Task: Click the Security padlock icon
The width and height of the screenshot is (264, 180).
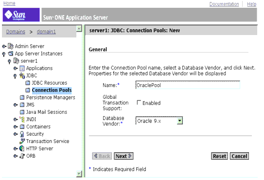Action: (22, 134)
